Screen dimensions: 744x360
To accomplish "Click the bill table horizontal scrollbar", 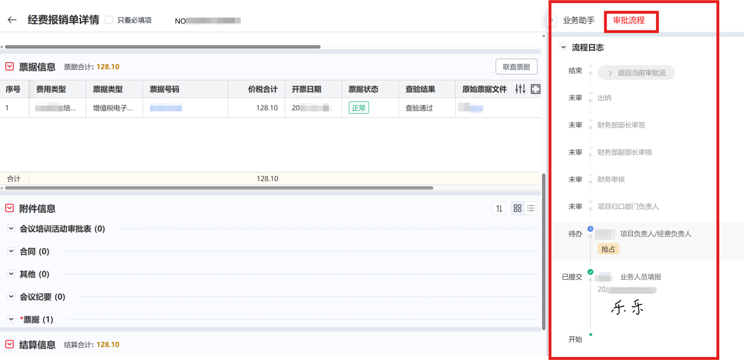I will pyautogui.click(x=217, y=188).
